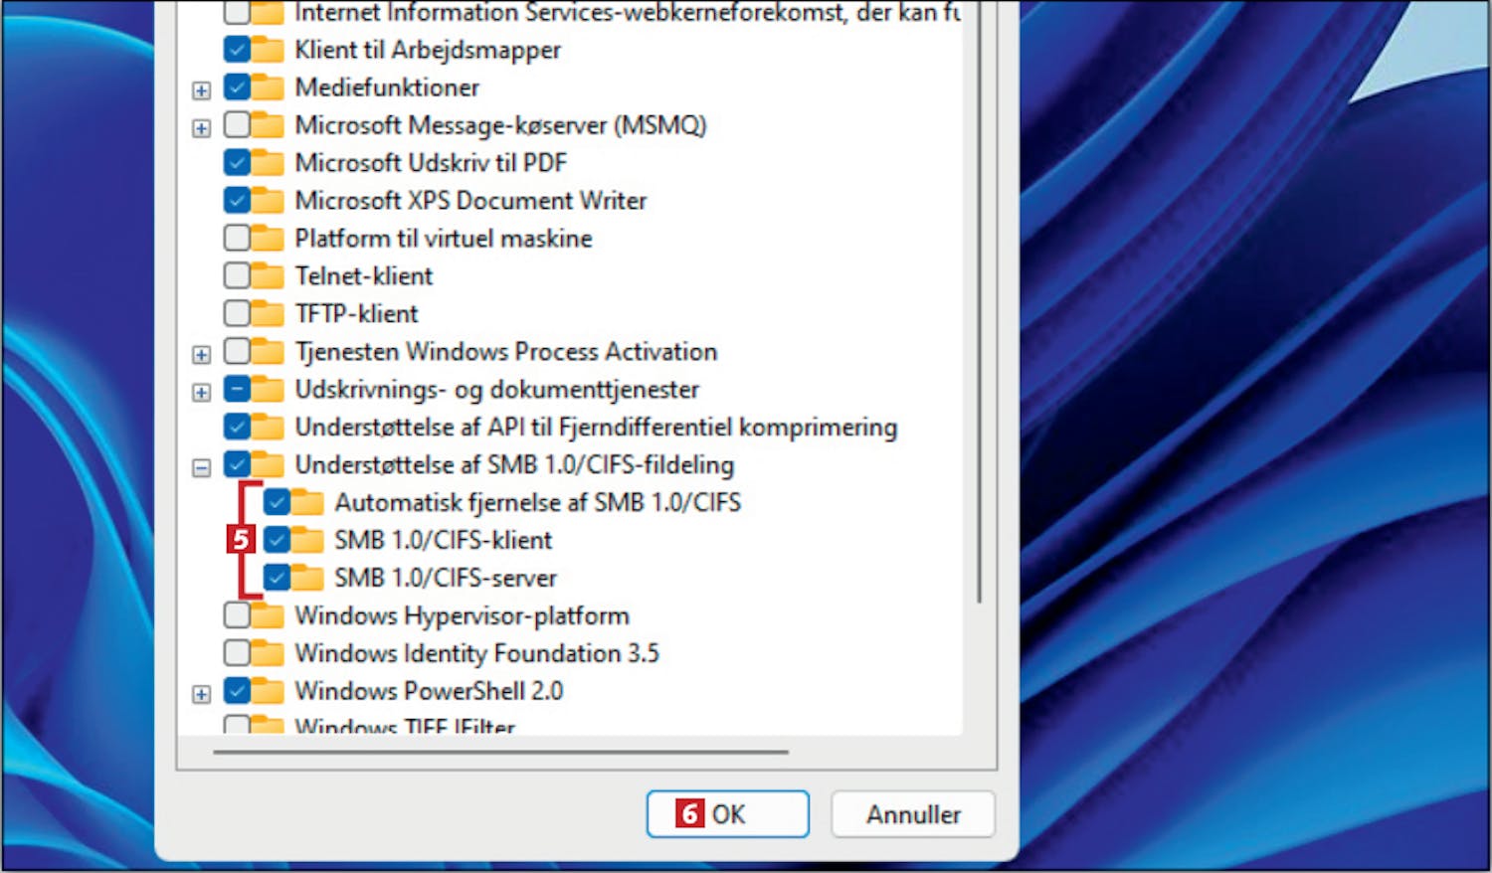Image resolution: width=1492 pixels, height=873 pixels.
Task: Click the Microsoft Message-køserver folder icon
Action: click(x=268, y=124)
